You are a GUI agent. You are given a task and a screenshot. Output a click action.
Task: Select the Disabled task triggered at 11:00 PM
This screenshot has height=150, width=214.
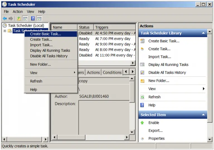(107, 55)
